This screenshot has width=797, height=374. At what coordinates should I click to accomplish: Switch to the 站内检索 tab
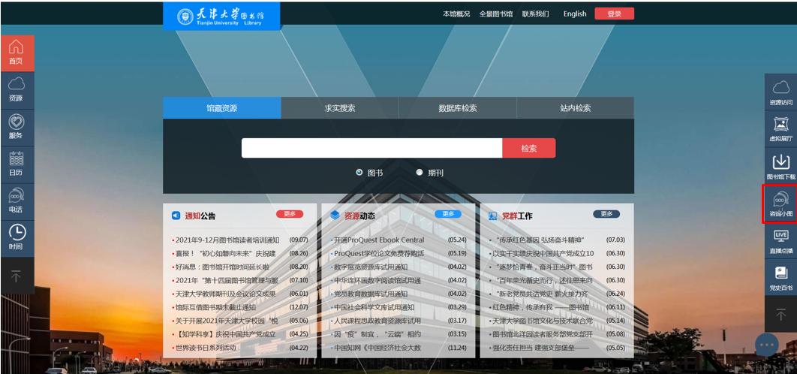tap(576, 108)
